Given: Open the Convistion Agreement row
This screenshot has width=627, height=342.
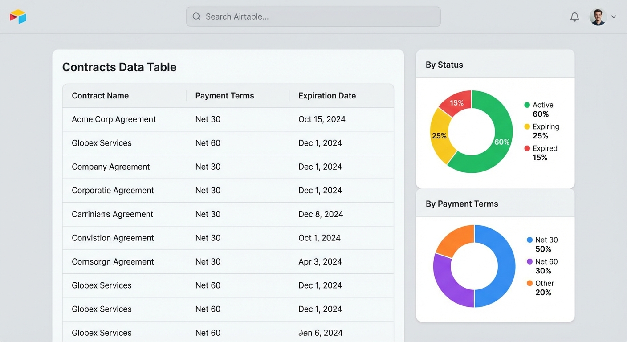Looking at the screenshot, I should point(113,238).
